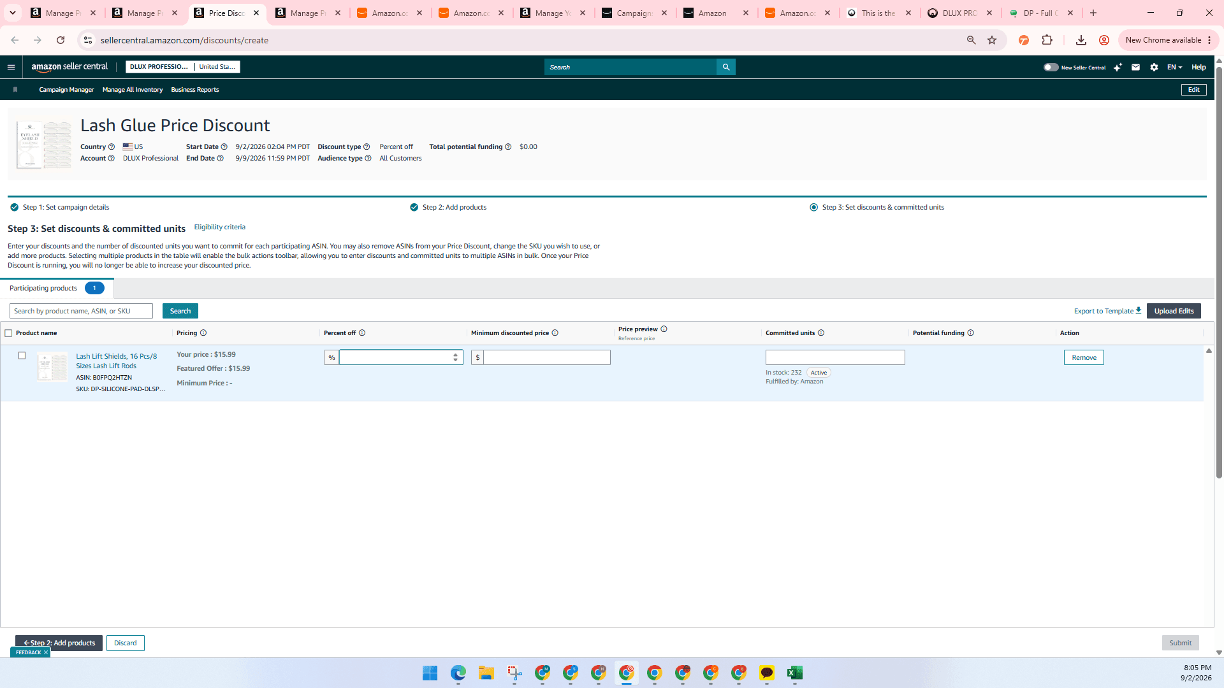Click the bookmark flag icon in navigation bar
Viewport: 1224px width, 688px height.
15,90
